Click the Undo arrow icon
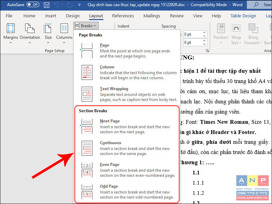The image size is (272, 204). point(56,5)
